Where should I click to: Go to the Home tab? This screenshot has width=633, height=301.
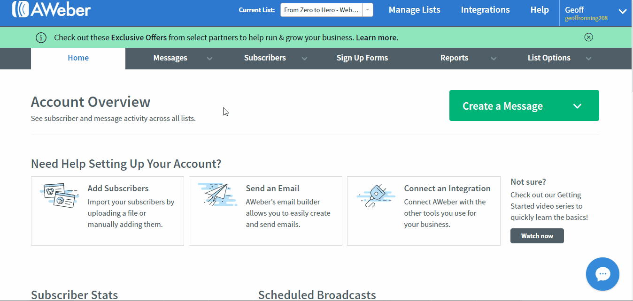[78, 58]
